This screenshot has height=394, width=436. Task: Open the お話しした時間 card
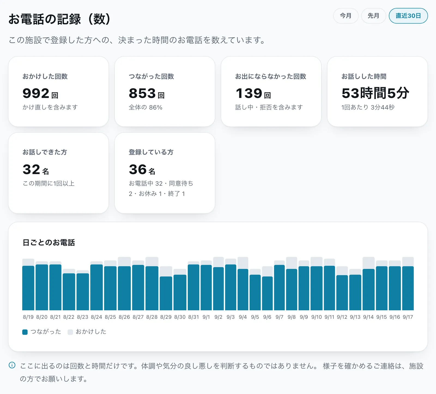click(x=377, y=91)
